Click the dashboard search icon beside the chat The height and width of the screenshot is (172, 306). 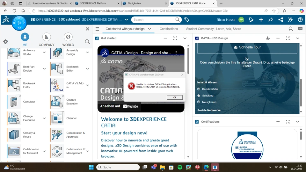(x=291, y=29)
